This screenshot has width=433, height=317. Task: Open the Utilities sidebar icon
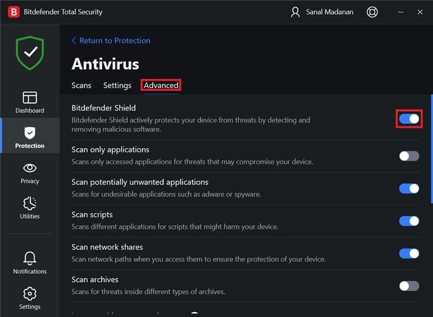29,208
